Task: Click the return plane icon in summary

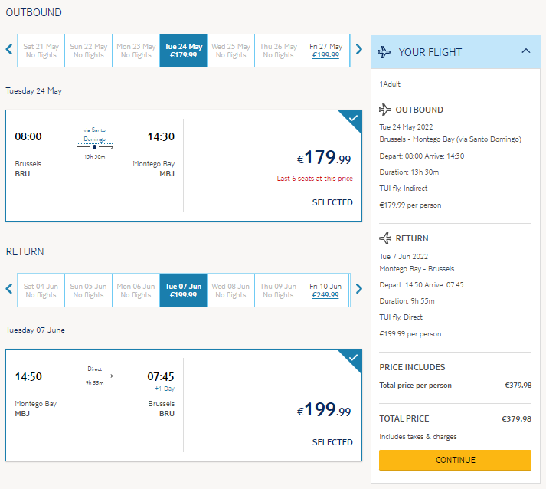Action: pyautogui.click(x=385, y=238)
